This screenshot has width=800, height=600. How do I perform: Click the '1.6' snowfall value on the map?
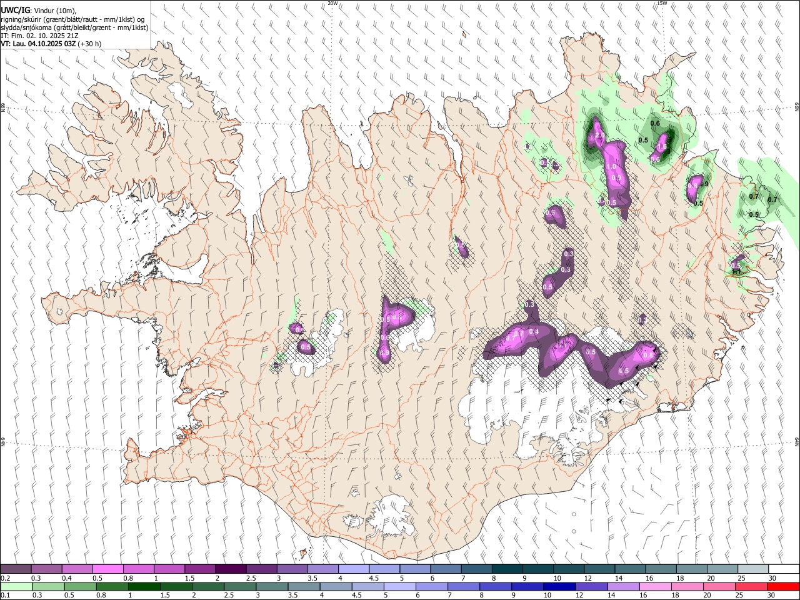[x=662, y=146]
